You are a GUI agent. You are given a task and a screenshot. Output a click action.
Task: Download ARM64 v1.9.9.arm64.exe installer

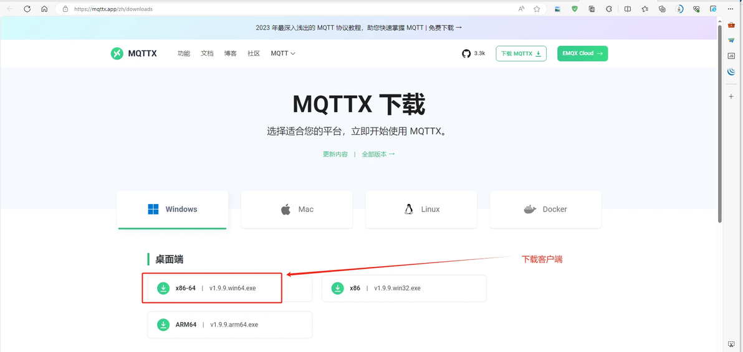point(230,325)
